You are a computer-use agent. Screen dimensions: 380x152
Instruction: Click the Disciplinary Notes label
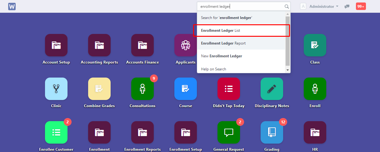click(272, 106)
